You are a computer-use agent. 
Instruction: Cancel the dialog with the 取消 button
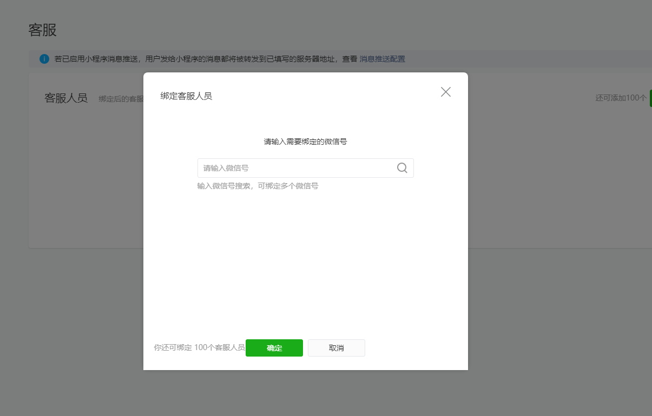[x=336, y=347]
